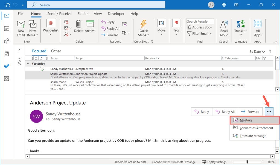Open the Calendar view in sidebar
Image resolution: width=280 pixels, height=165 pixels.
pos(7,28)
